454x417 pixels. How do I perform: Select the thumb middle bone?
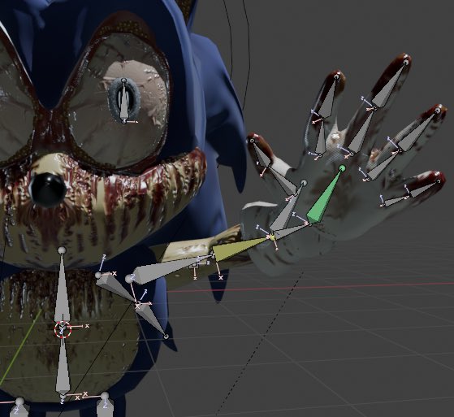click(283, 180)
